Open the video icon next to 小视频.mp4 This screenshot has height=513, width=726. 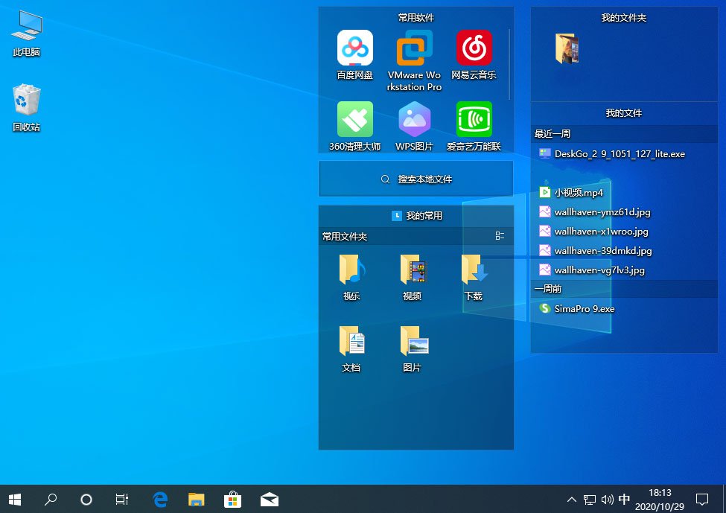(545, 192)
